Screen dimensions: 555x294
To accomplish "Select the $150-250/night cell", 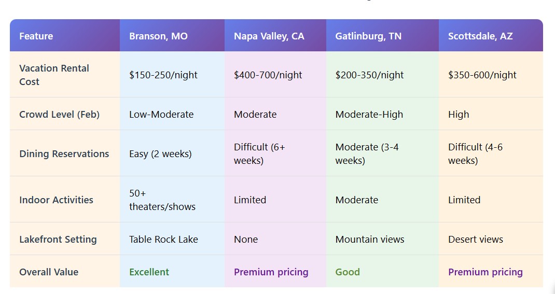I will tap(163, 75).
